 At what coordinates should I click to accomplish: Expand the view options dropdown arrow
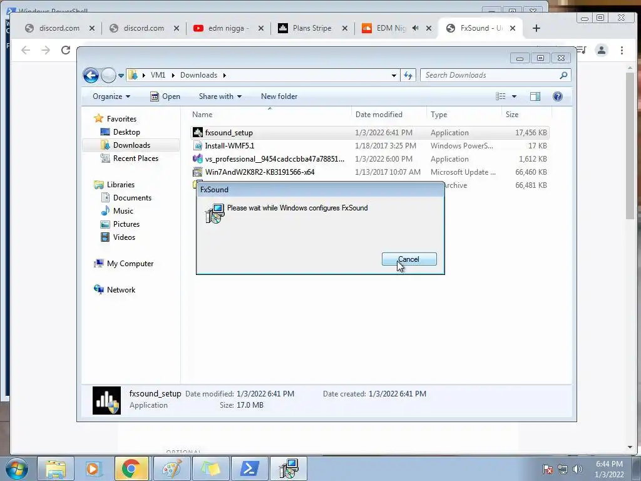515,96
